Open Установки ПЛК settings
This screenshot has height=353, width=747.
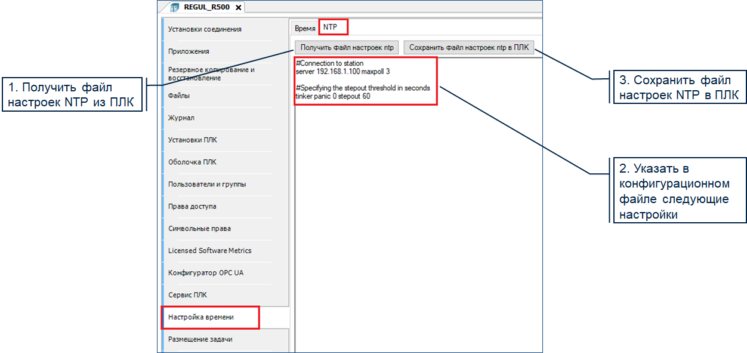click(x=193, y=140)
